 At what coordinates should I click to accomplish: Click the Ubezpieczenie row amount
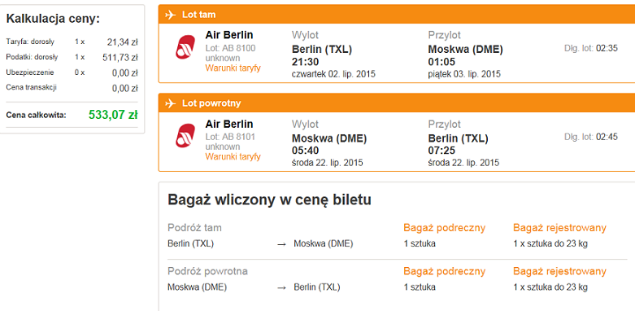point(124,73)
